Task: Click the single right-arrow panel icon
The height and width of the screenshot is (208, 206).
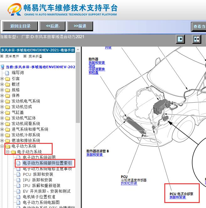Action: pos(180,39)
